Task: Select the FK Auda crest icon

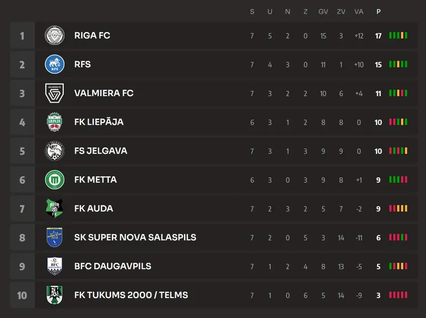Action: [x=54, y=209]
